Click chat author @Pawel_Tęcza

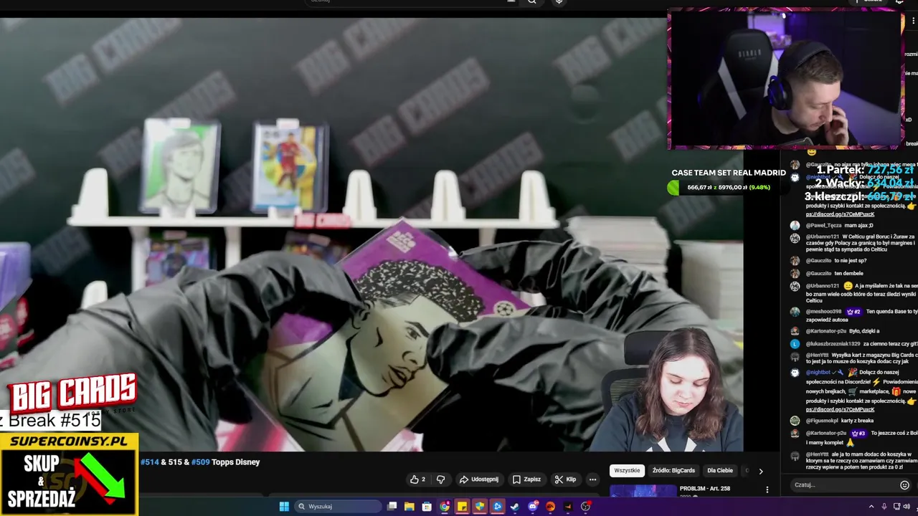pyautogui.click(x=825, y=225)
